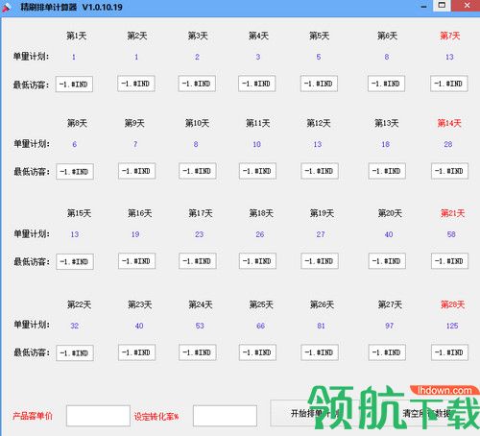Click the Day 28 minimum visitors input
This screenshot has width=480, height=436.
click(x=449, y=352)
